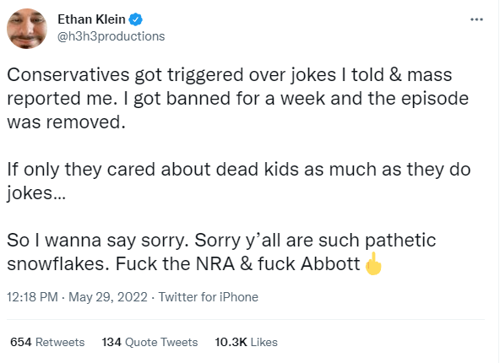The image size is (500, 363).
Task: View the 134 Quote Tweets list
Action: click(149, 342)
